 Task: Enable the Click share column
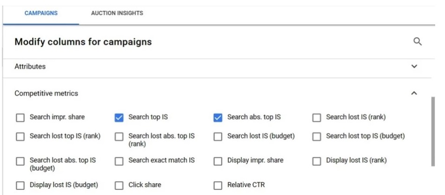[x=119, y=185]
